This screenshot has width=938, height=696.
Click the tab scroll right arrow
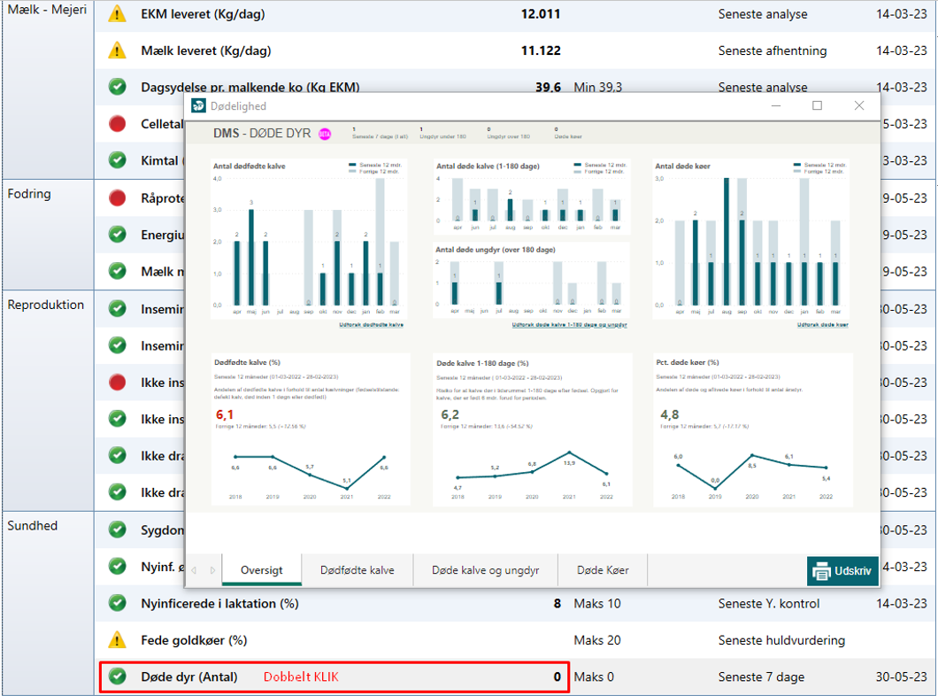click(x=212, y=570)
